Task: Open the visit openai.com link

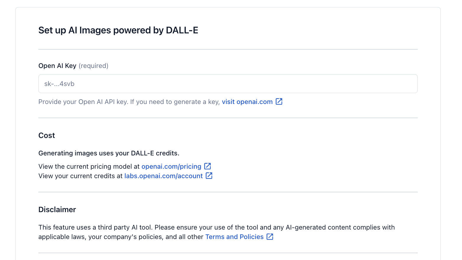Action: [247, 102]
